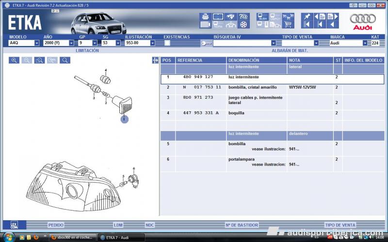The width and height of the screenshot is (388, 242).
Task: Switch to 'xbox360 en el coche' taskbar window
Action: coord(72,238)
